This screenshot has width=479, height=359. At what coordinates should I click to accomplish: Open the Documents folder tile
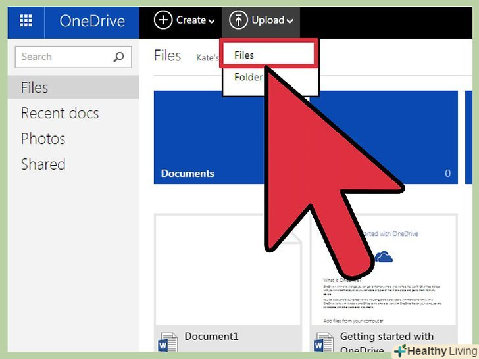pyautogui.click(x=209, y=137)
